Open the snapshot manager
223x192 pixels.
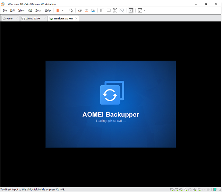93,10
